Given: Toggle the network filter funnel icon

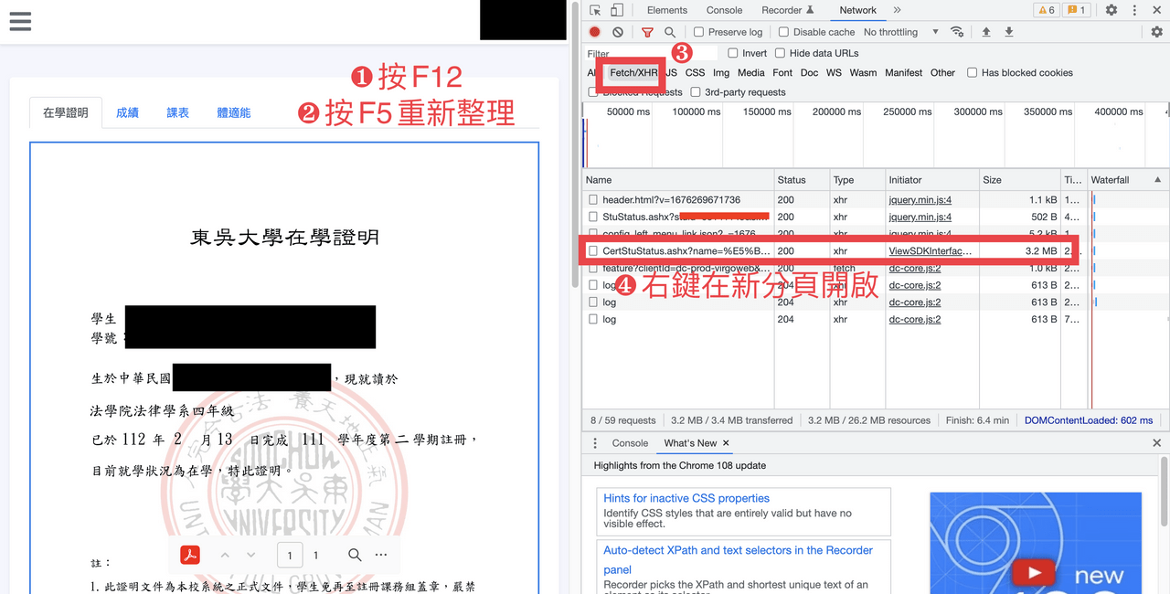Looking at the screenshot, I should 647,32.
